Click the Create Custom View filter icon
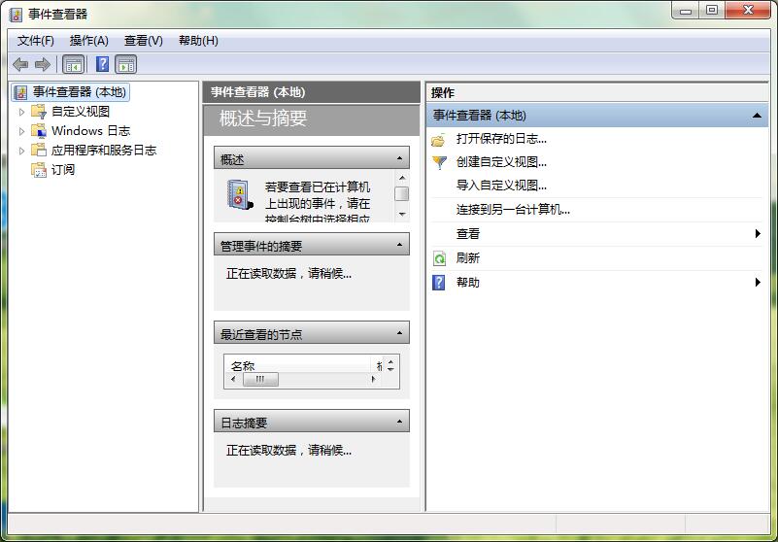 [439, 162]
